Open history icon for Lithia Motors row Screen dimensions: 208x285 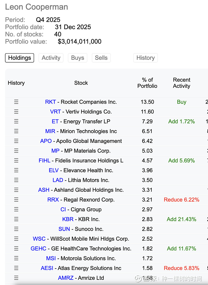[16, 180]
